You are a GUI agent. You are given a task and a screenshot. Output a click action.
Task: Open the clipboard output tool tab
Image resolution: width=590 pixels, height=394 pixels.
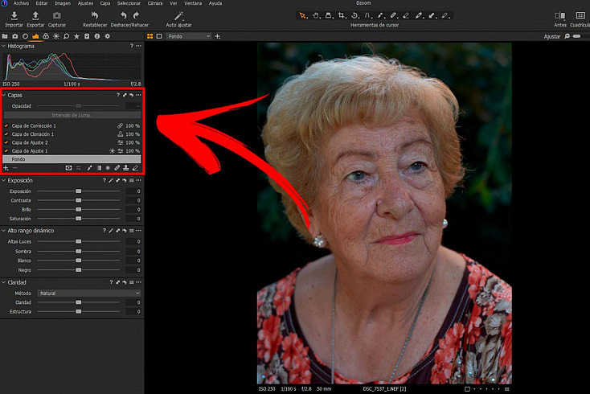tap(87, 36)
